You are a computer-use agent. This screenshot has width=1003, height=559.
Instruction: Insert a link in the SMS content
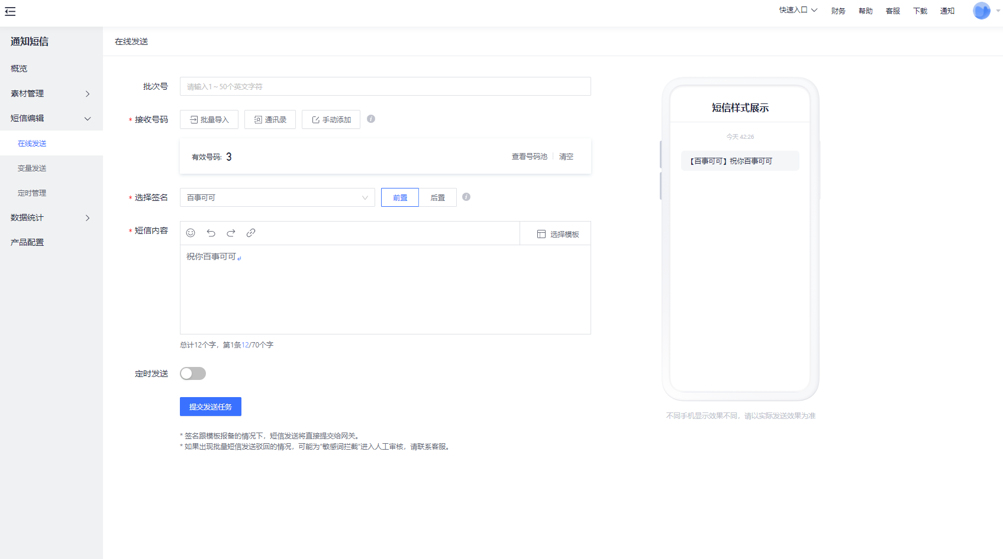(251, 233)
